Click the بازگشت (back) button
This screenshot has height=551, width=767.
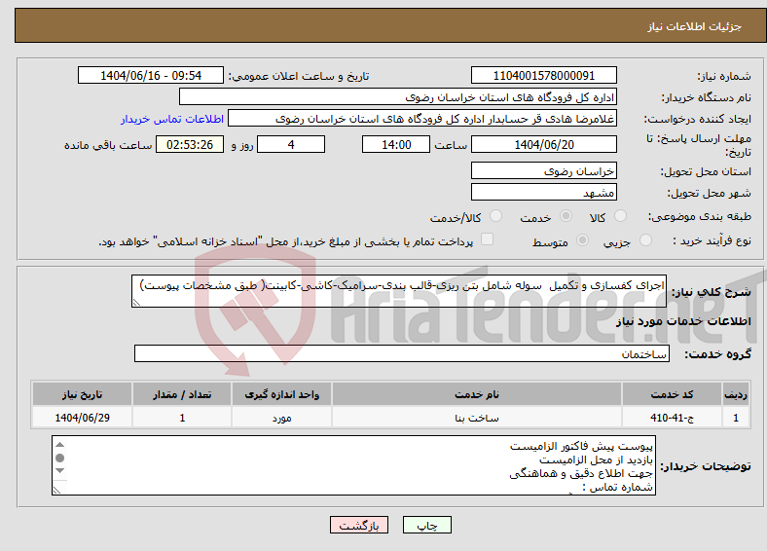[x=359, y=525]
